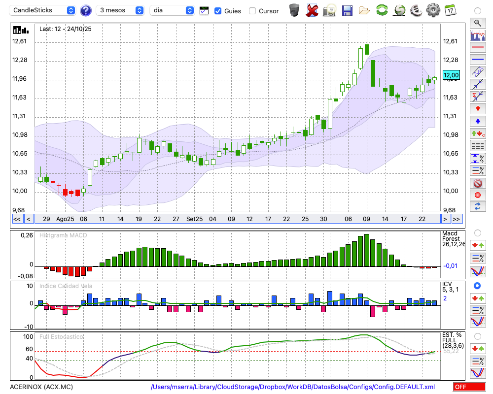The height and width of the screenshot is (394, 493).
Task: Select the Macd Forest panel radio button
Action: click(477, 232)
